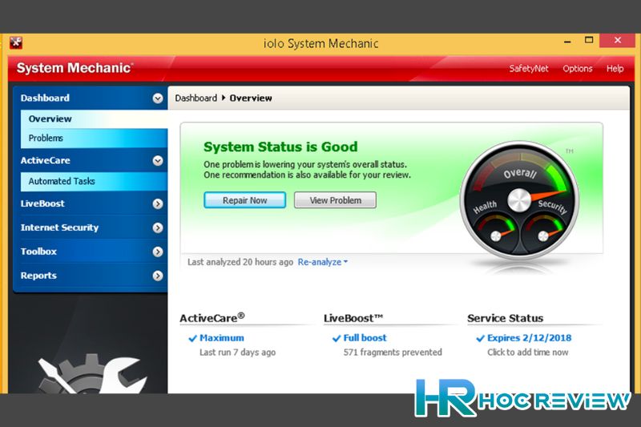This screenshot has width=641, height=427.
Task: Click the System Mechanic title bar app icon
Action: pyautogui.click(x=16, y=42)
